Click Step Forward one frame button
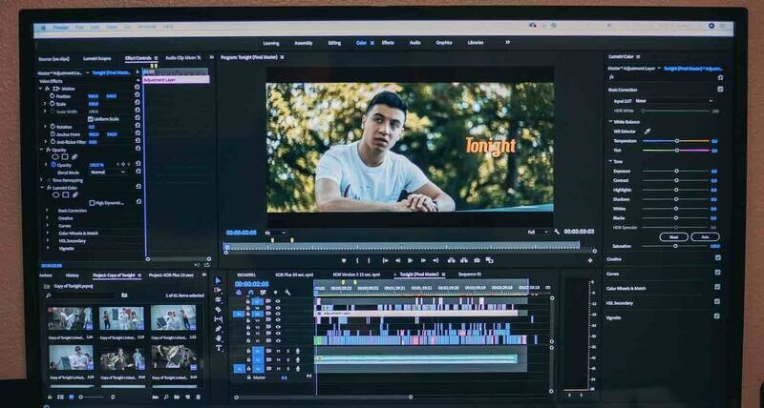This screenshot has width=764, height=408. (423, 260)
